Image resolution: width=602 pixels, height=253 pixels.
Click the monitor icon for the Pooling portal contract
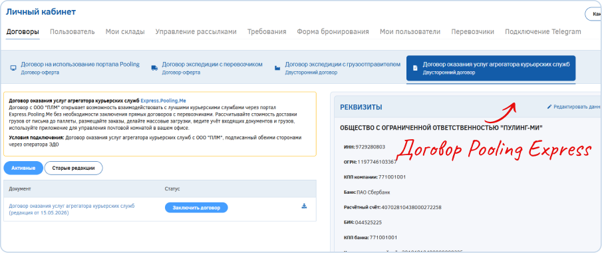click(13, 68)
